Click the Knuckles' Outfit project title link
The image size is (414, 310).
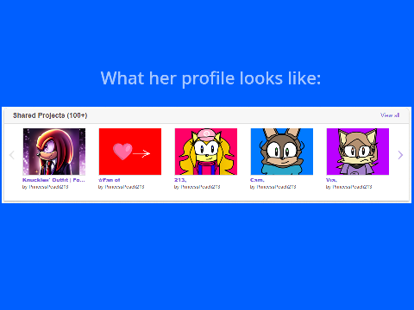[x=53, y=180]
